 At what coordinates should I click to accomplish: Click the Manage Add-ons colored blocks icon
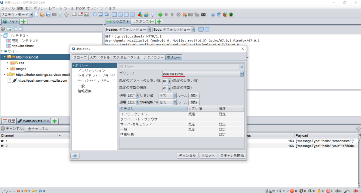click(140, 14)
